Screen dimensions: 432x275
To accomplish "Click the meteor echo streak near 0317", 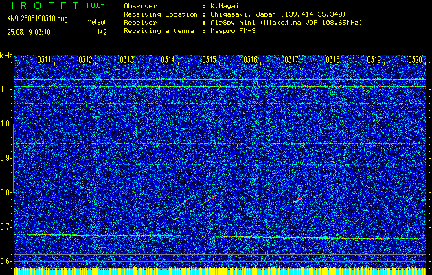I will [299, 198].
